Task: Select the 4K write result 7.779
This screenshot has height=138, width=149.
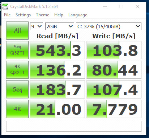Action: [x=114, y=109]
